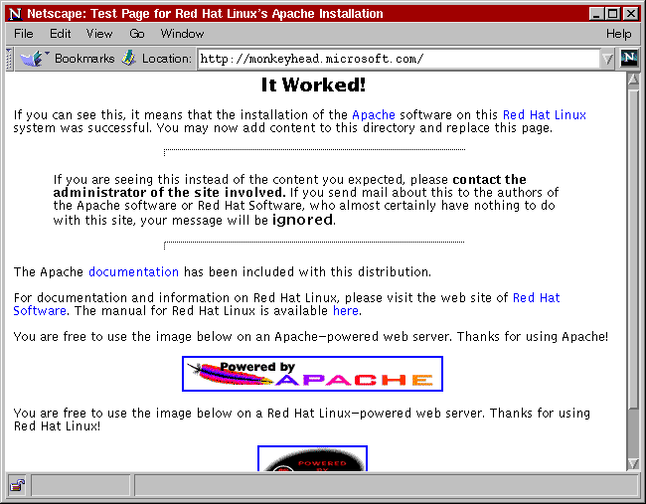Click inside the Location URL field
Viewport: 646px width, 504px height.
pyautogui.click(x=398, y=59)
